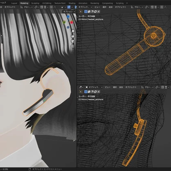Open editor type dropdown in bottom-right viewport

tap(81, 87)
